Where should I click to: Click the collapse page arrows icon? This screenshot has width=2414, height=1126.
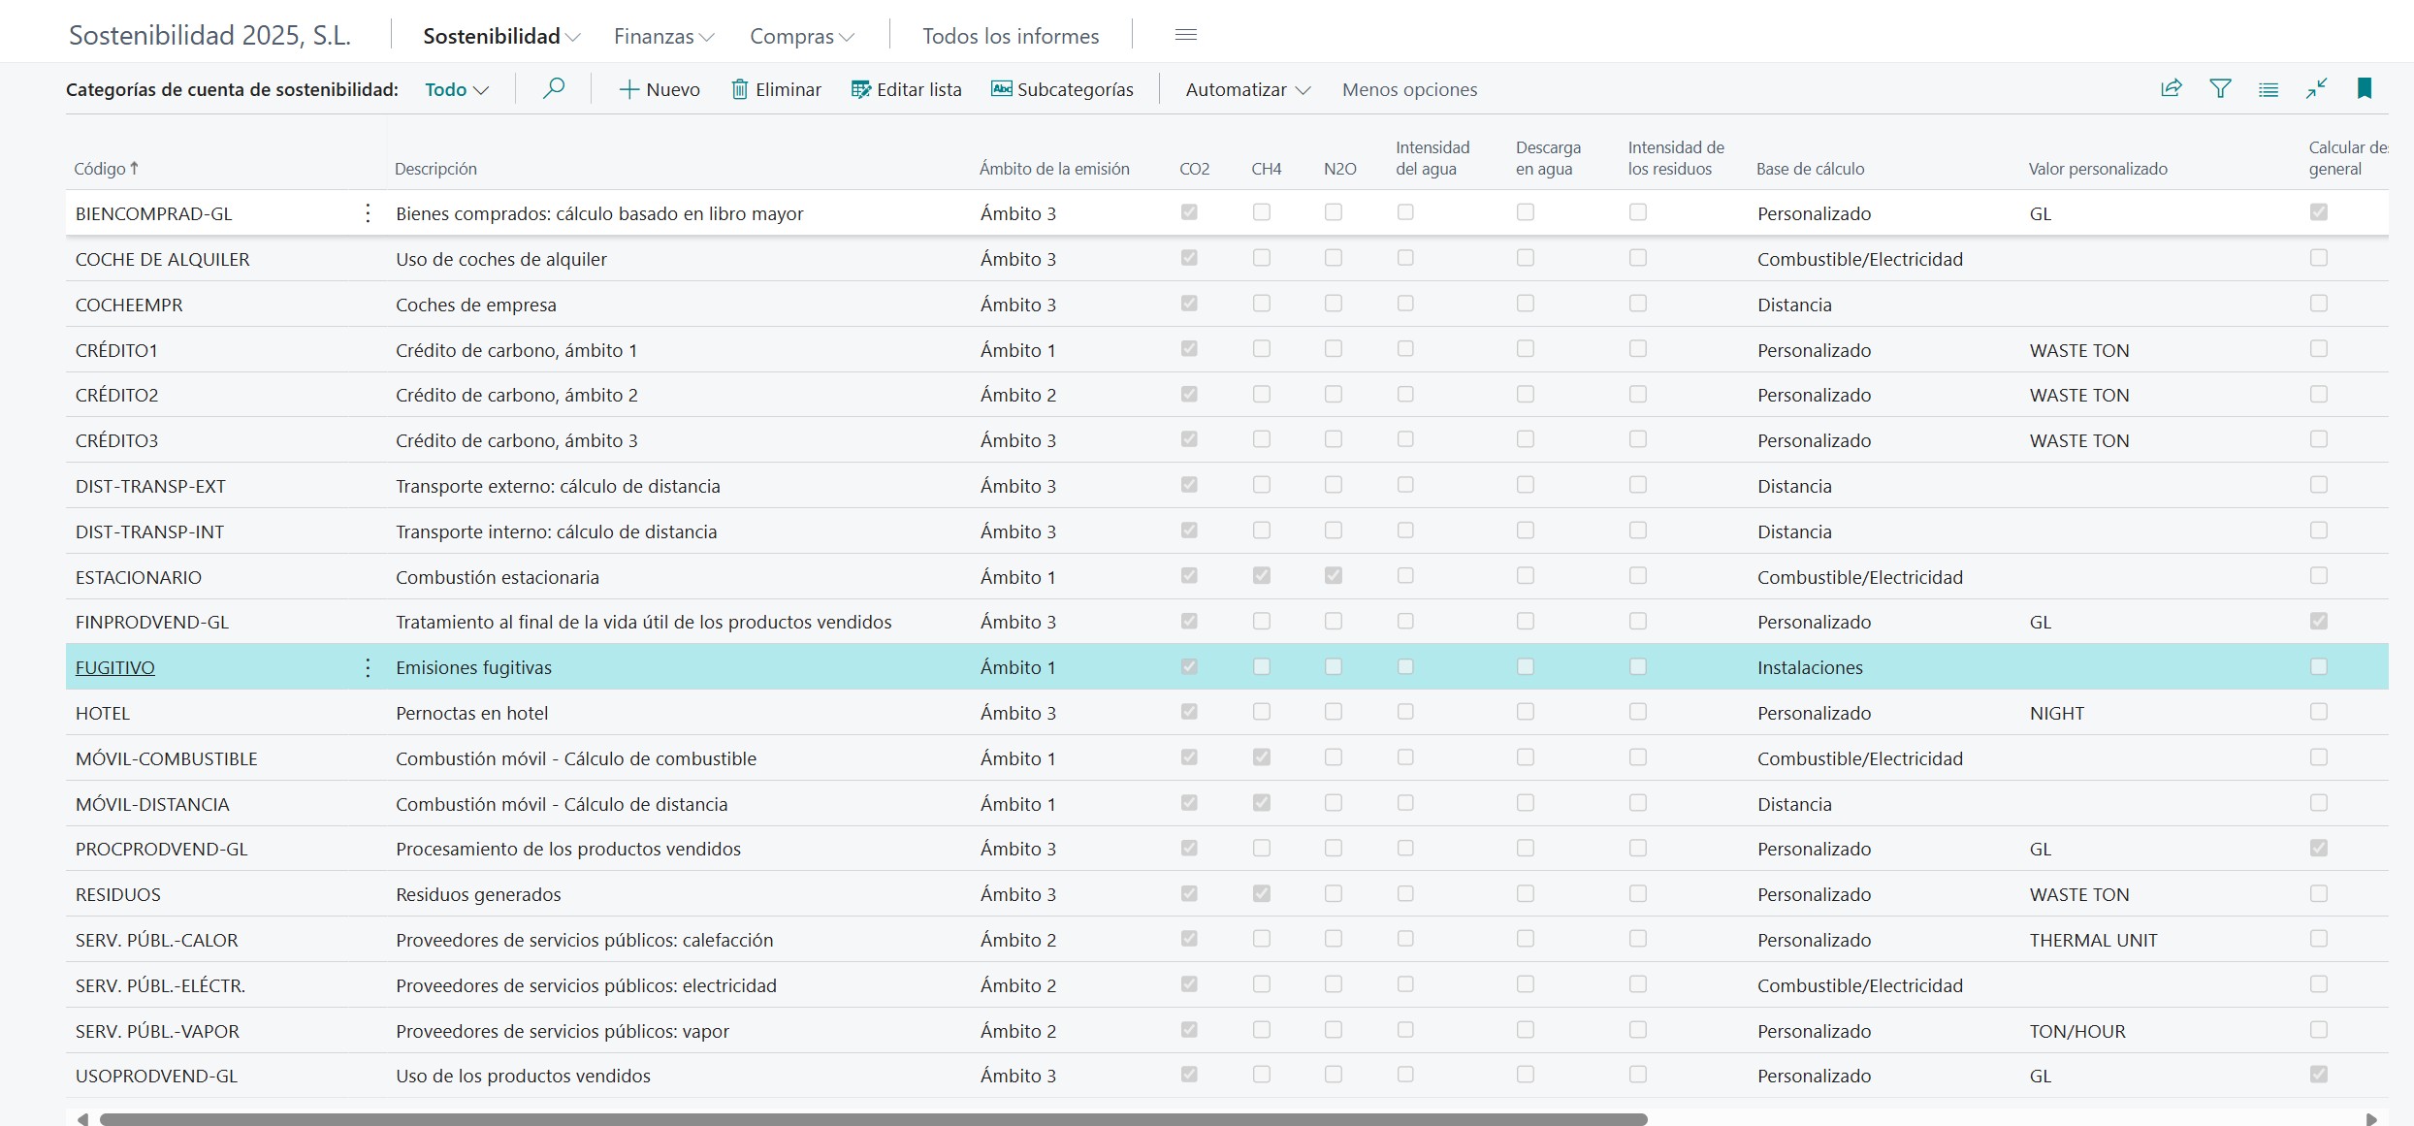2316,89
